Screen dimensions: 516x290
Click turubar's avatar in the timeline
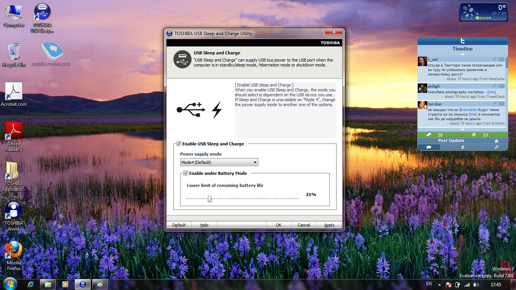click(422, 106)
